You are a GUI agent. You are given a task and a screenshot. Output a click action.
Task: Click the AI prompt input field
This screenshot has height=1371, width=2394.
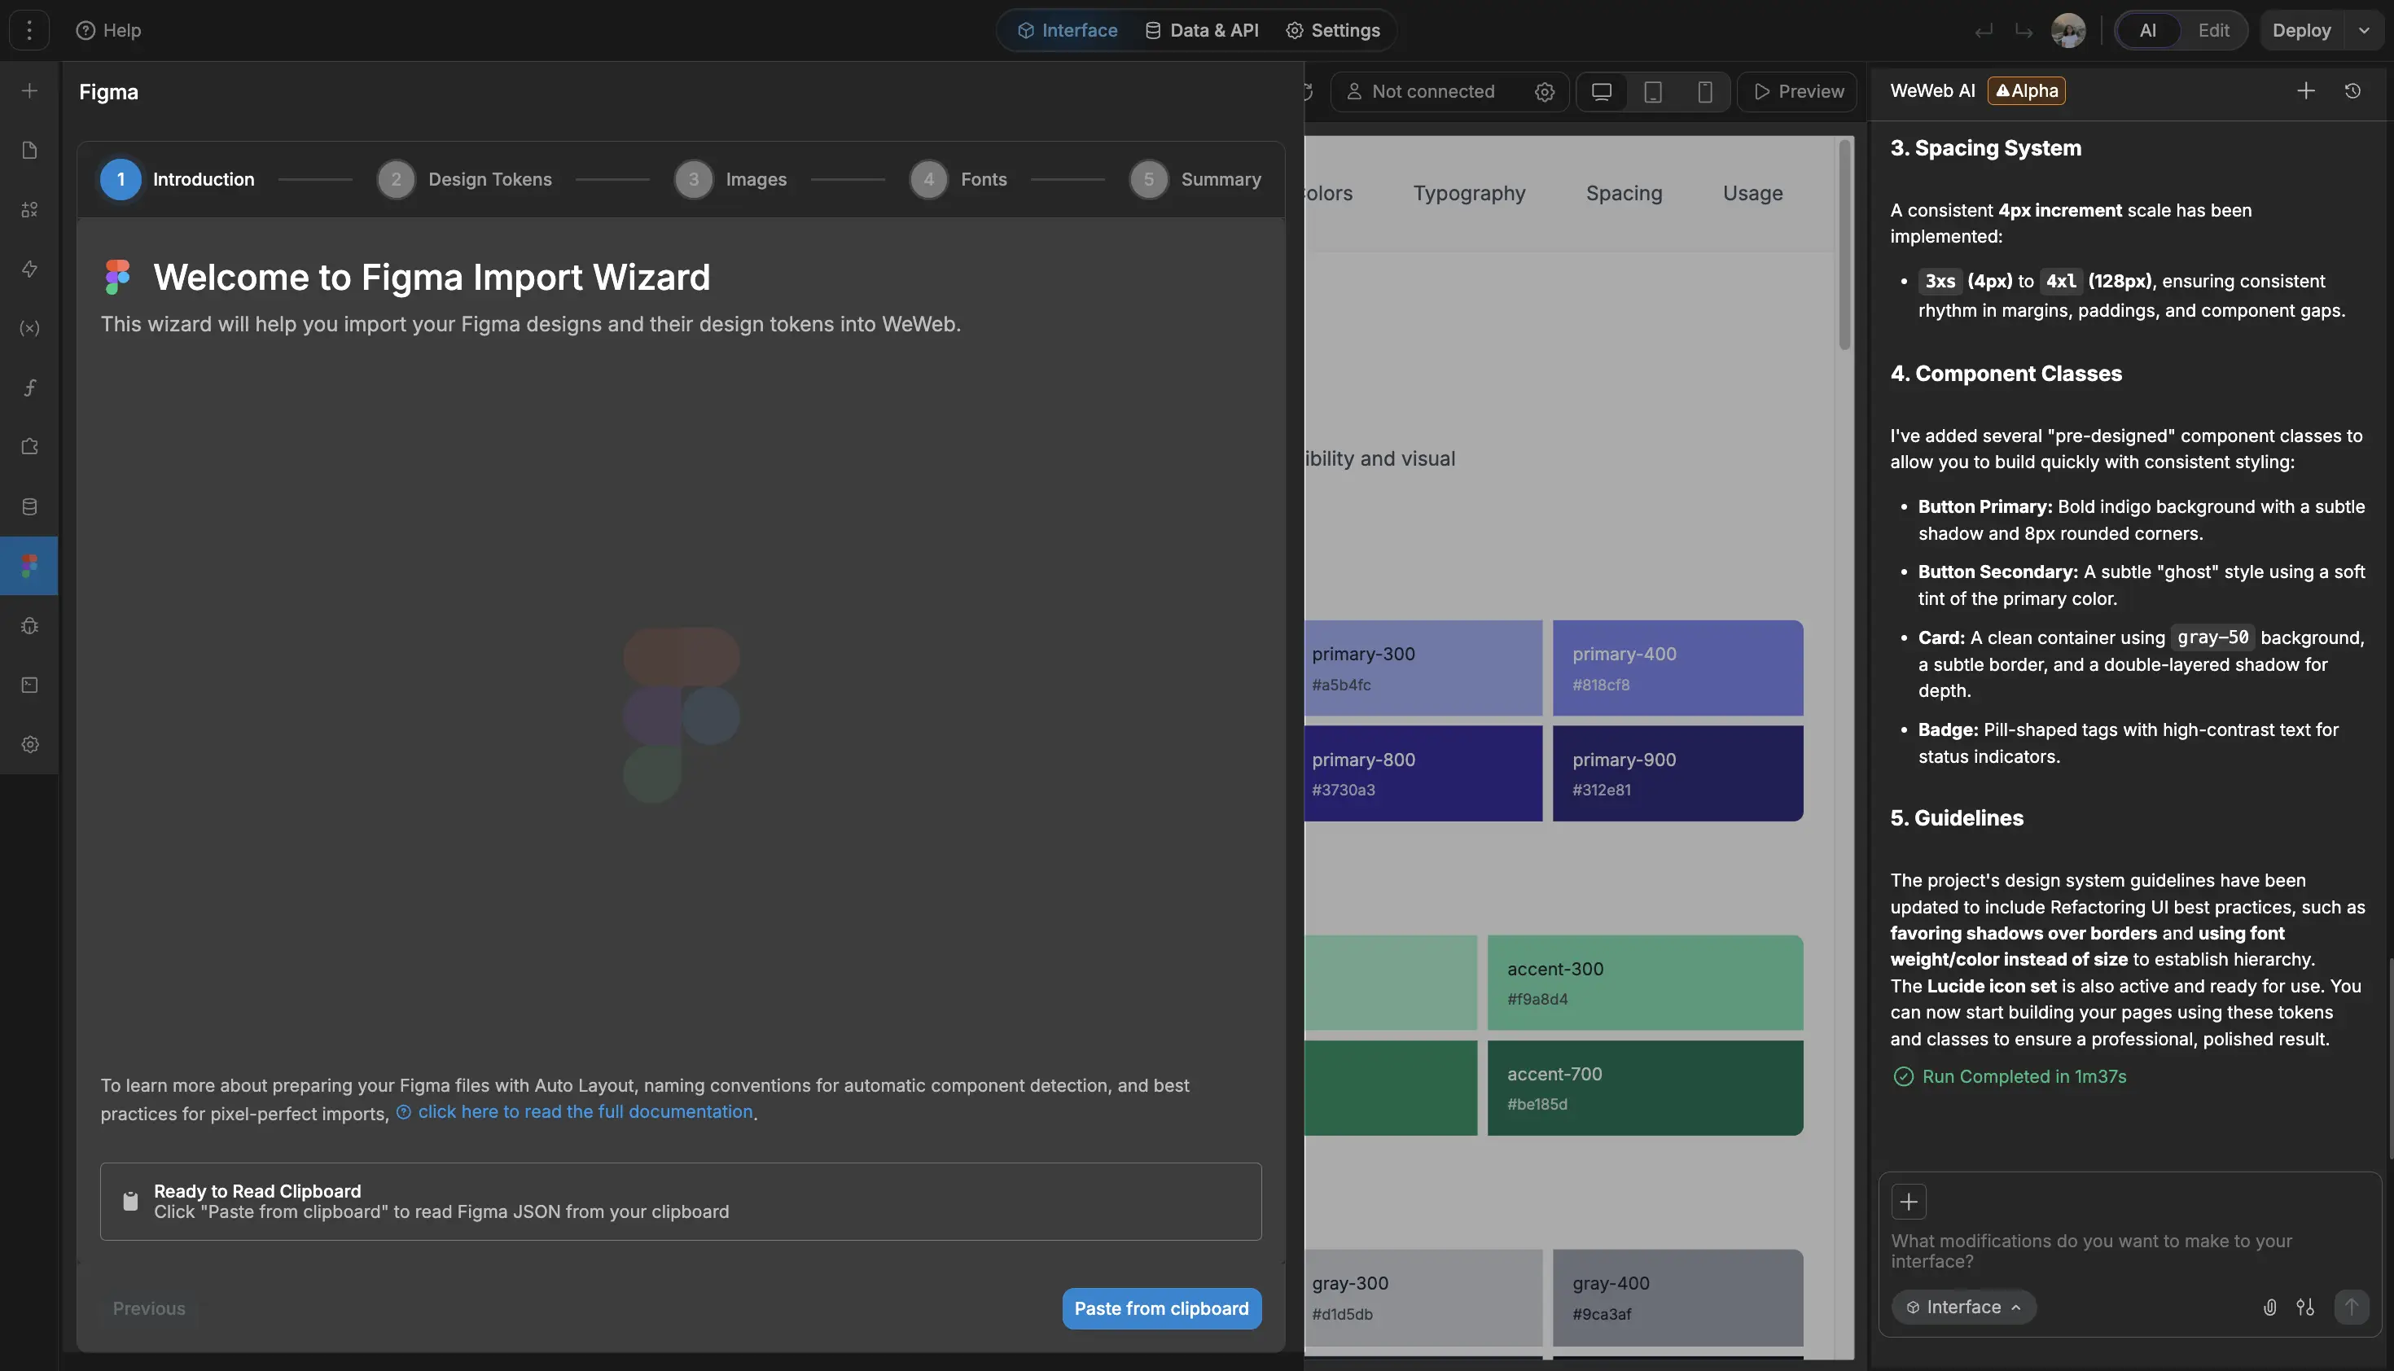coord(2129,1251)
